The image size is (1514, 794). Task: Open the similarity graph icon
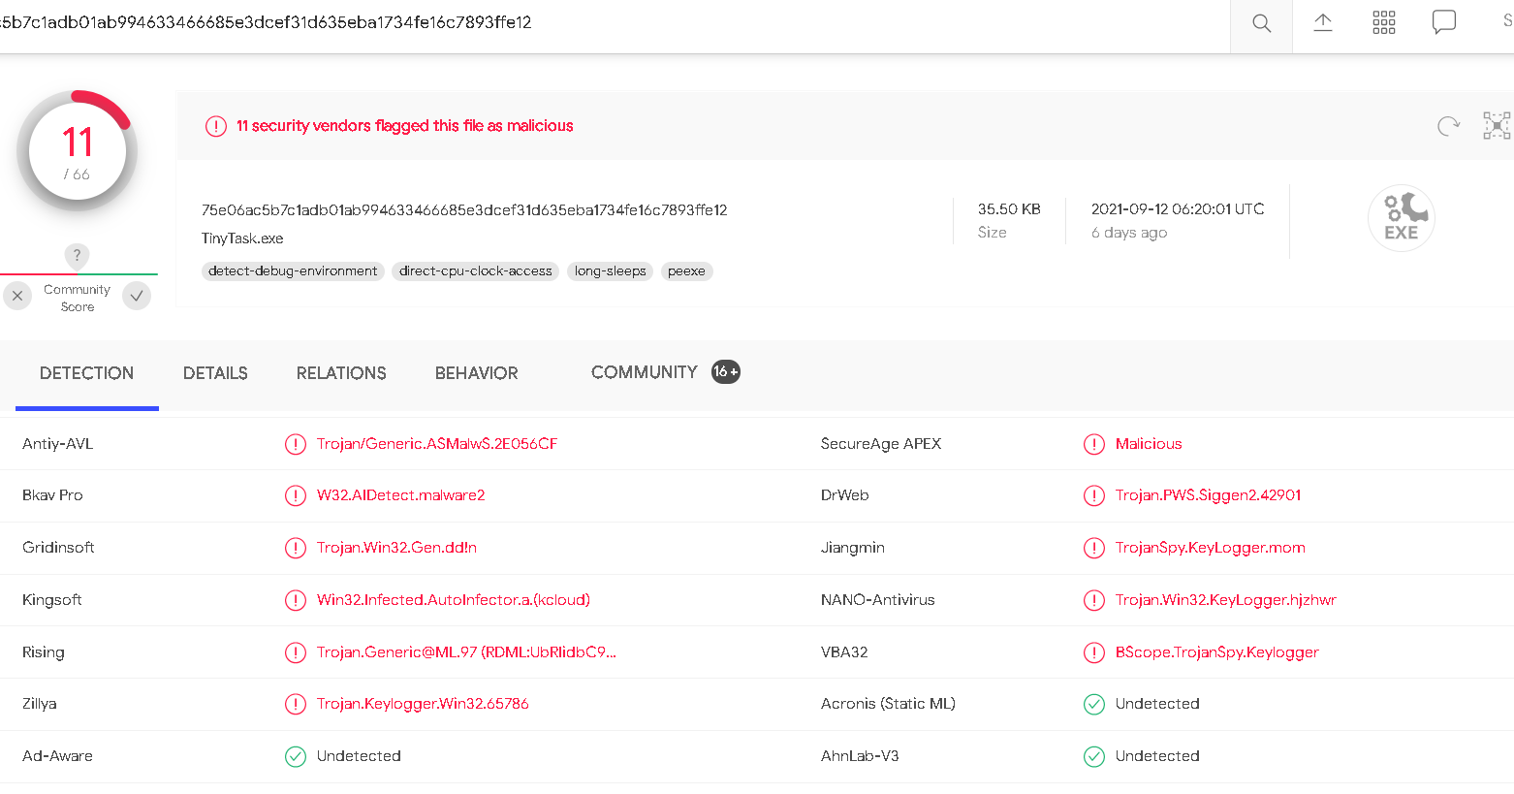point(1497,126)
